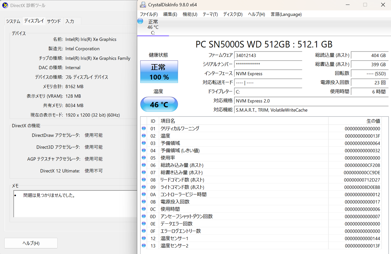Click the 対応規格 field NVM Express 2.0

click(x=311, y=101)
